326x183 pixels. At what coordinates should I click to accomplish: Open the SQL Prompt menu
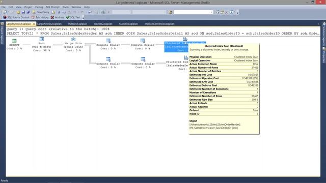coord(52,7)
